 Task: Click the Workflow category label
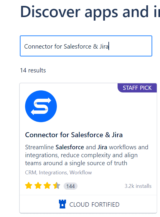point(81,173)
